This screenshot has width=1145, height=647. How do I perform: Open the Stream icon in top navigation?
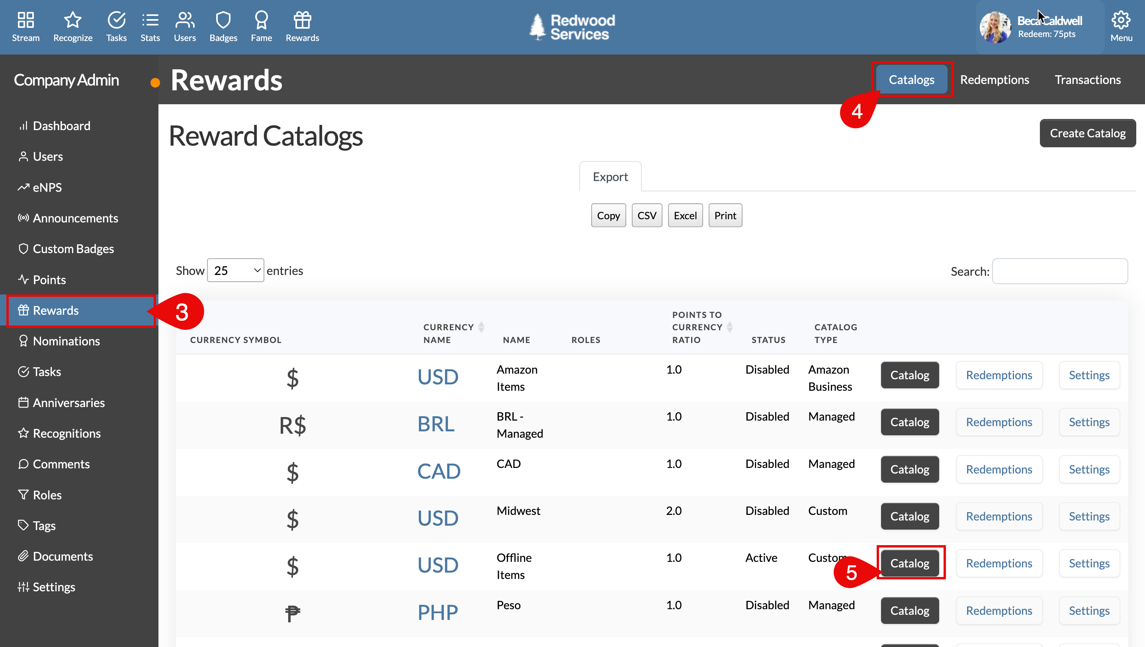[x=25, y=20]
